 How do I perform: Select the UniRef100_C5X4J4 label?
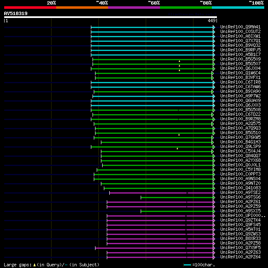(x=240, y=151)
